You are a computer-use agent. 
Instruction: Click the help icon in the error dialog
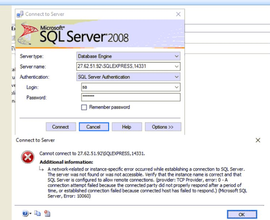tap(25, 214)
